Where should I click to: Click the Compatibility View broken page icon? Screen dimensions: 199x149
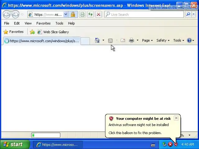(x=82, y=15)
